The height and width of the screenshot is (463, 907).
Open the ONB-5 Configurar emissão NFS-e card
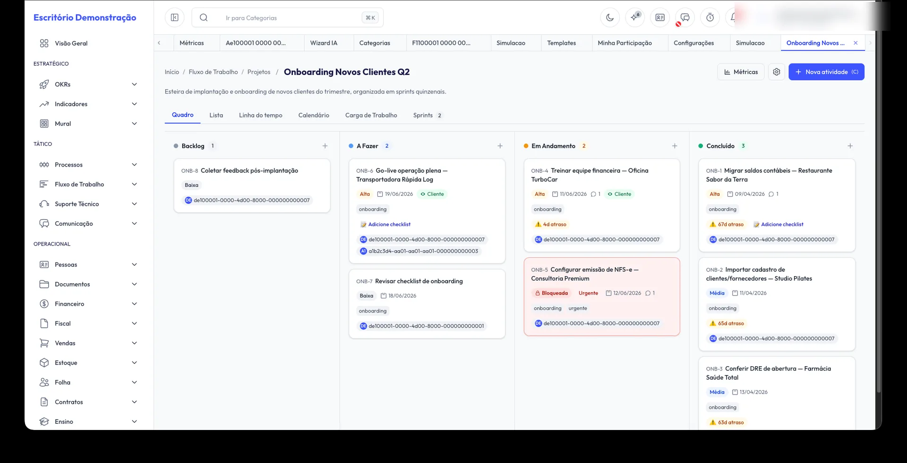(x=602, y=297)
